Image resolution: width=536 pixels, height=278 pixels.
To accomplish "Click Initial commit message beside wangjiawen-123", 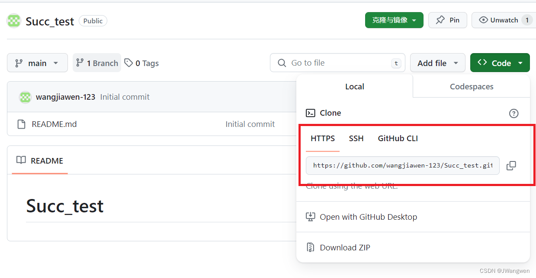I will coord(125,97).
